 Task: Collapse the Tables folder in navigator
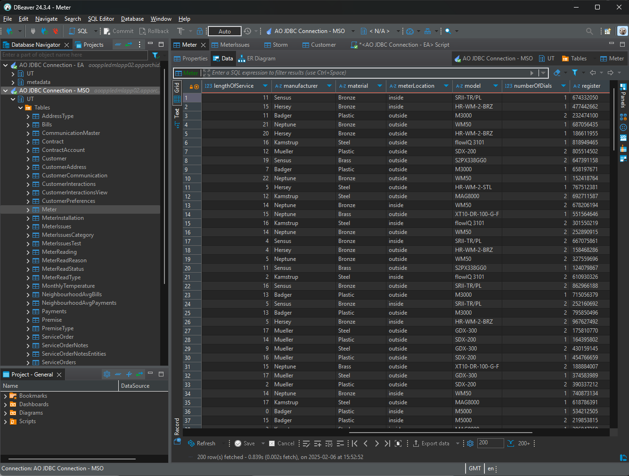[x=21, y=108]
